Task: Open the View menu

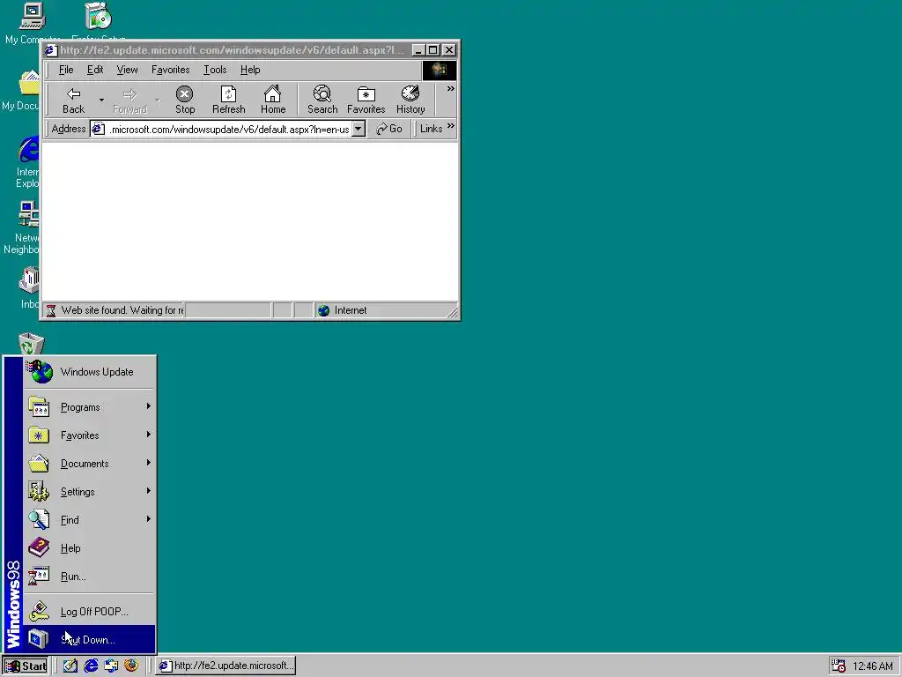Action: point(127,70)
